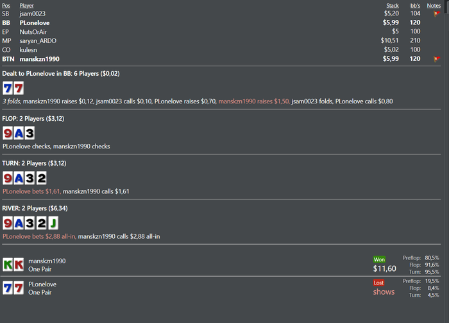This screenshot has width=449, height=323.
Task: Click the kulesn player name
Action: point(28,50)
